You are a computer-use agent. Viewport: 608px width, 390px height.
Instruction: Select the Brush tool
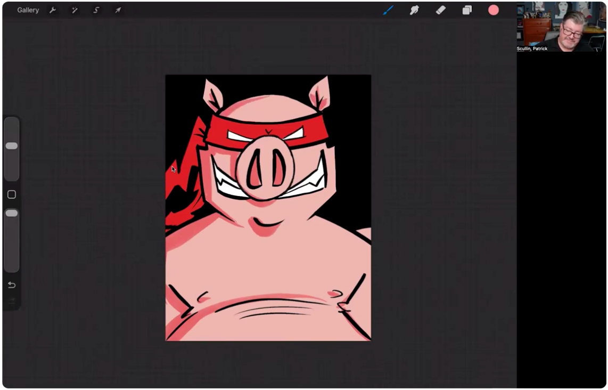(388, 10)
